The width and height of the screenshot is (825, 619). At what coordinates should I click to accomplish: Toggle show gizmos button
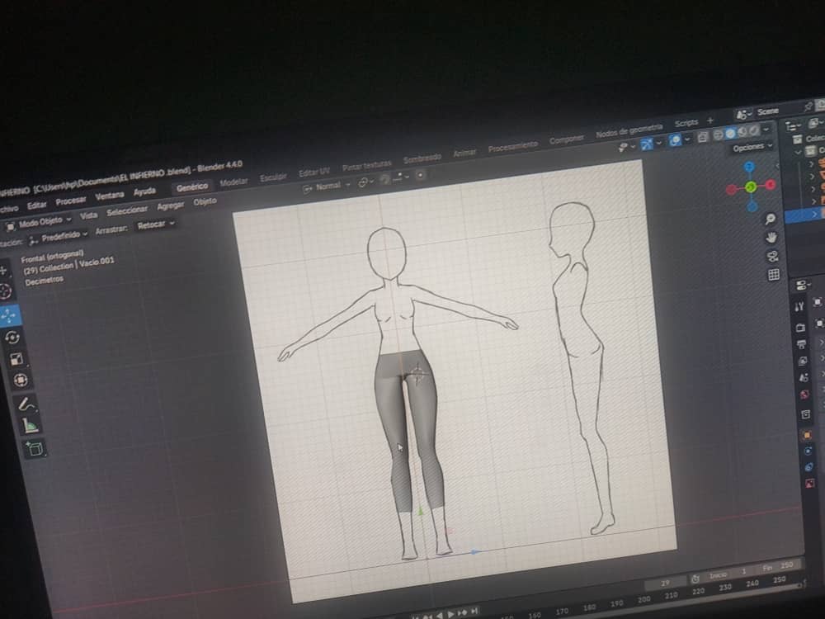[647, 144]
